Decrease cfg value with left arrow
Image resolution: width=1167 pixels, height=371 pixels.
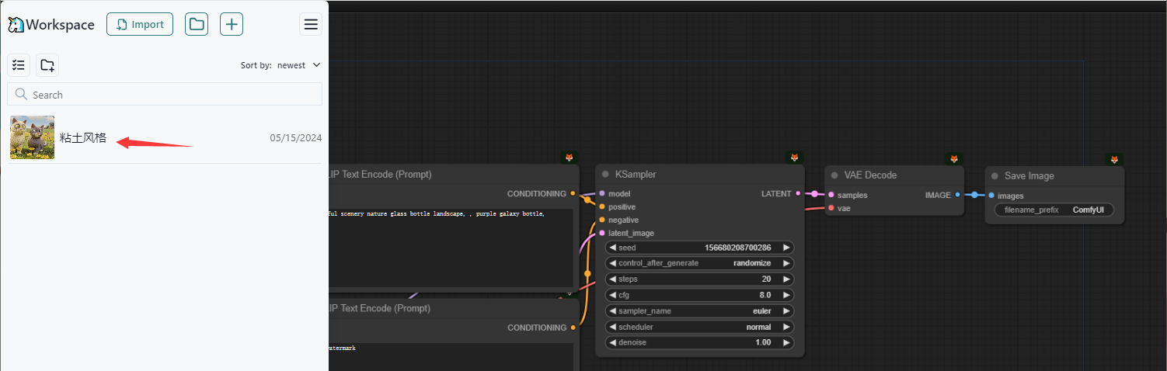(612, 295)
